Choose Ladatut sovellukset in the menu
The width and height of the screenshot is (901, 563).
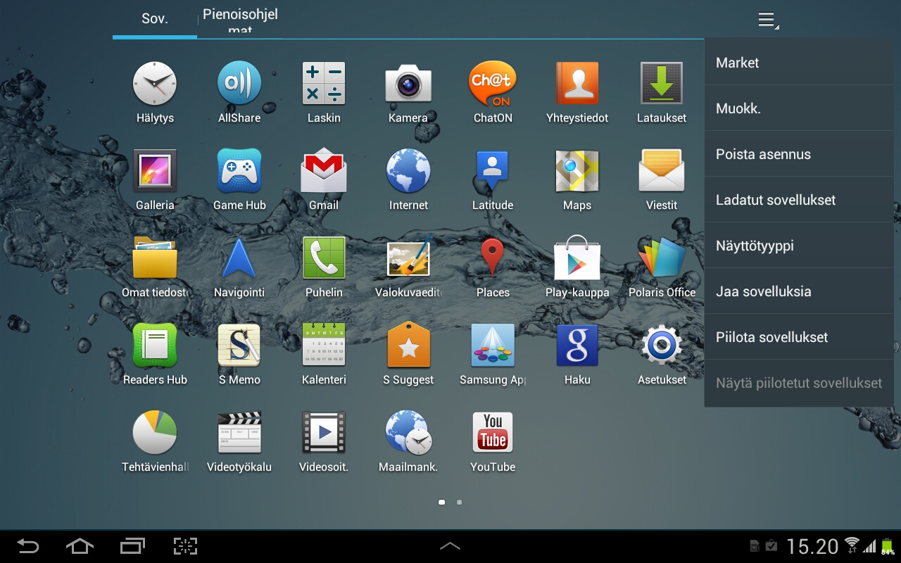[799, 200]
